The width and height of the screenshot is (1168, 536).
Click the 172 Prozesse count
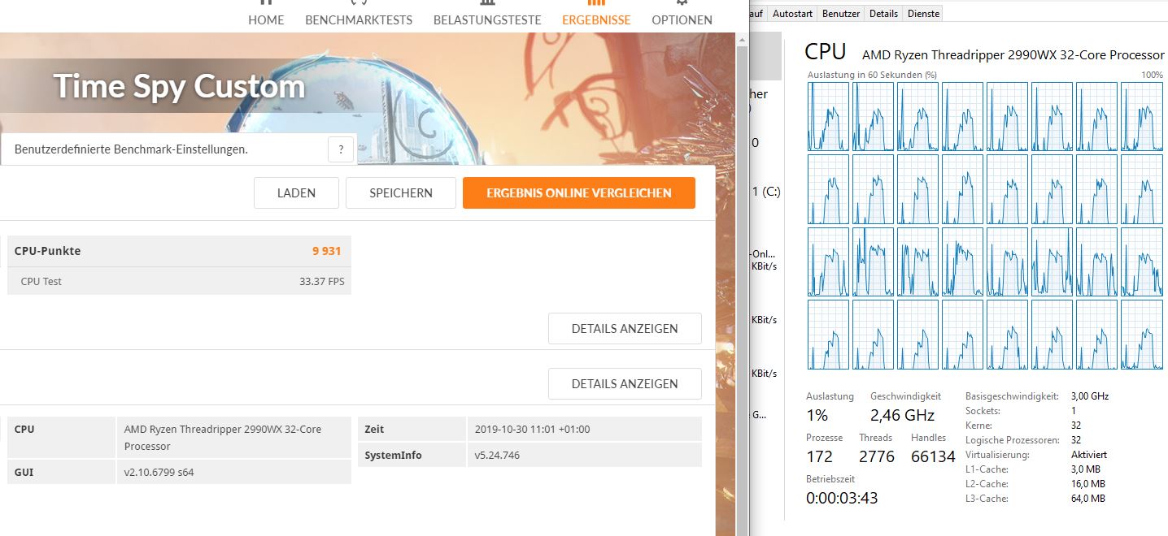pos(819,456)
